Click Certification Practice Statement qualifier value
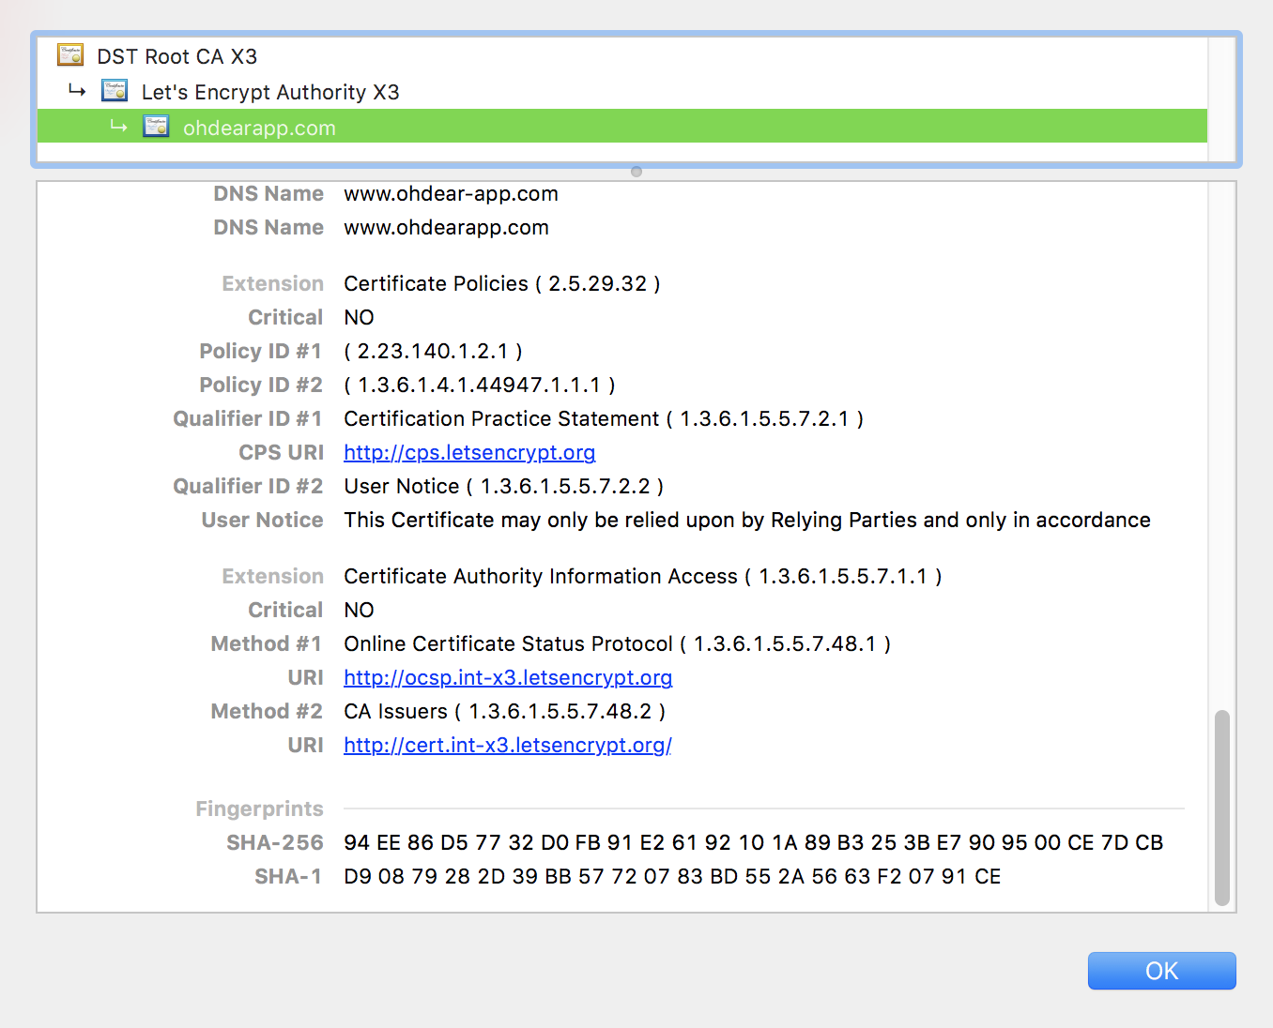The width and height of the screenshot is (1273, 1028). tap(604, 419)
